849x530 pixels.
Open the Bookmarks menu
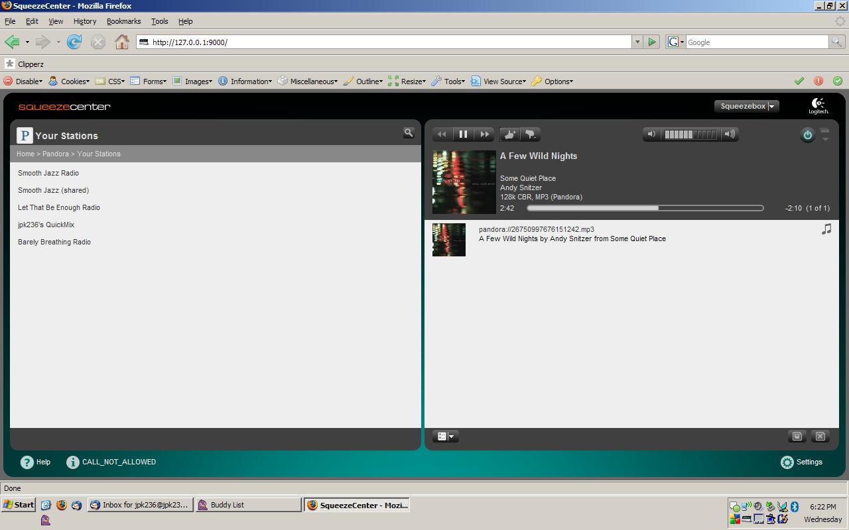tap(123, 21)
